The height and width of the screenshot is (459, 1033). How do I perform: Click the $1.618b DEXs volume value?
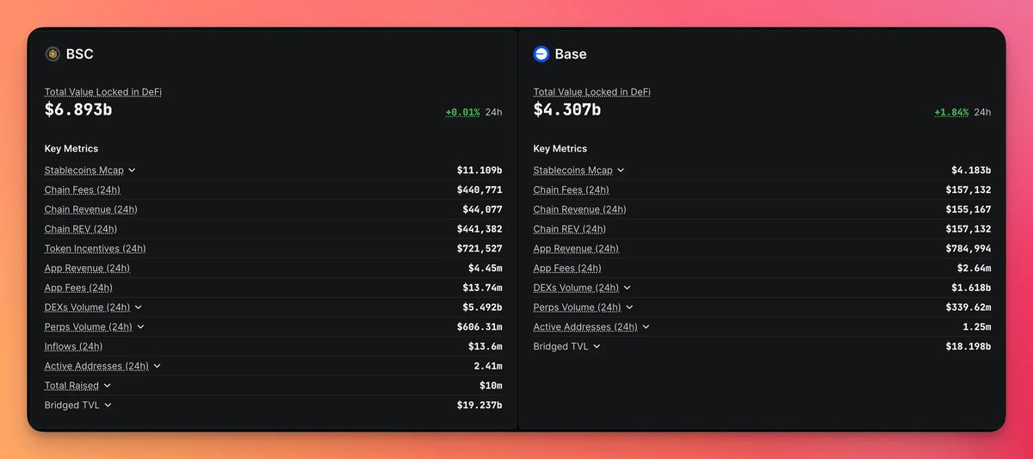[971, 288]
